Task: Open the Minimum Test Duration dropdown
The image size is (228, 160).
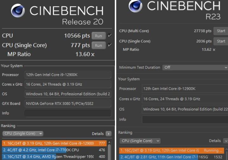Action: pos(195,67)
